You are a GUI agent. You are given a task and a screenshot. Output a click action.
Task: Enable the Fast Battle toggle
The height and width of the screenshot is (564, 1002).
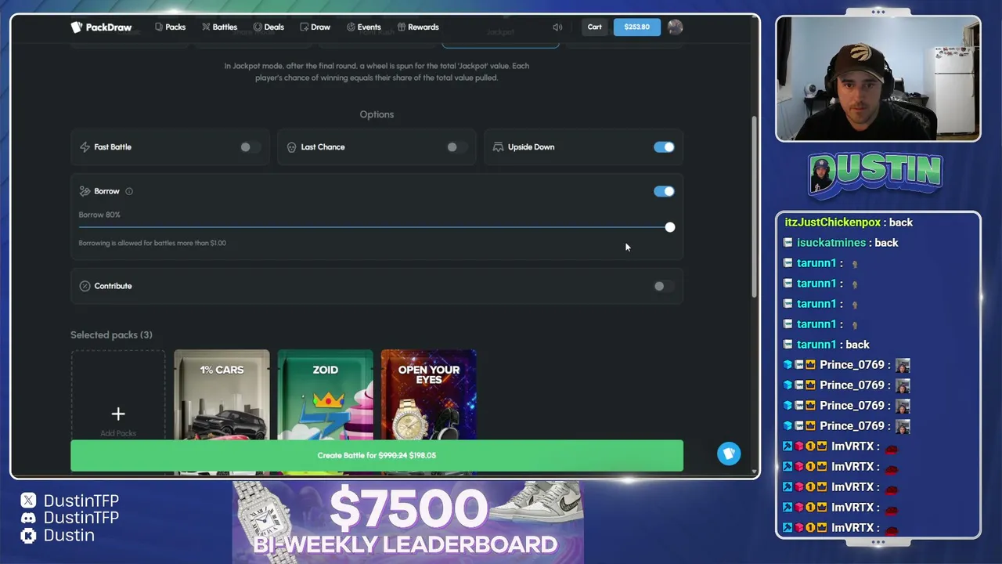click(x=250, y=147)
